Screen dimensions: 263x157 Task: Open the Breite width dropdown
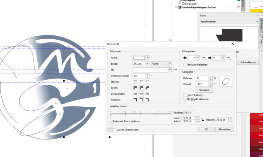(x=147, y=64)
